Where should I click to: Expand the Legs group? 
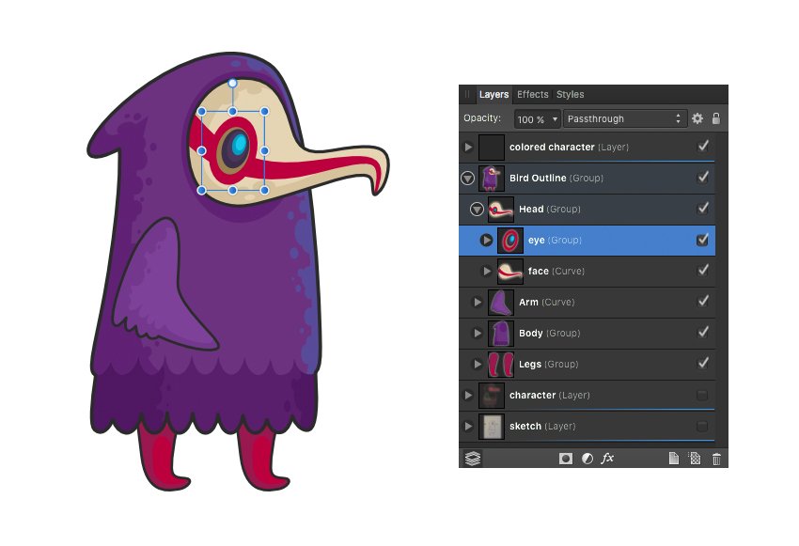pyautogui.click(x=478, y=365)
